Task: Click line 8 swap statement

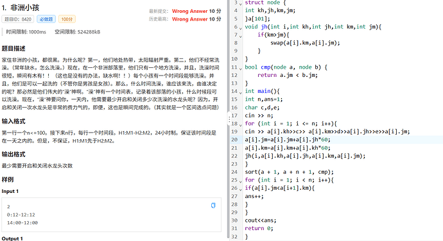Action: click(305, 43)
